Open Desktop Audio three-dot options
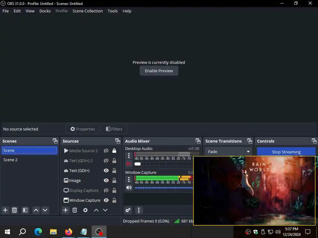 click(x=129, y=156)
